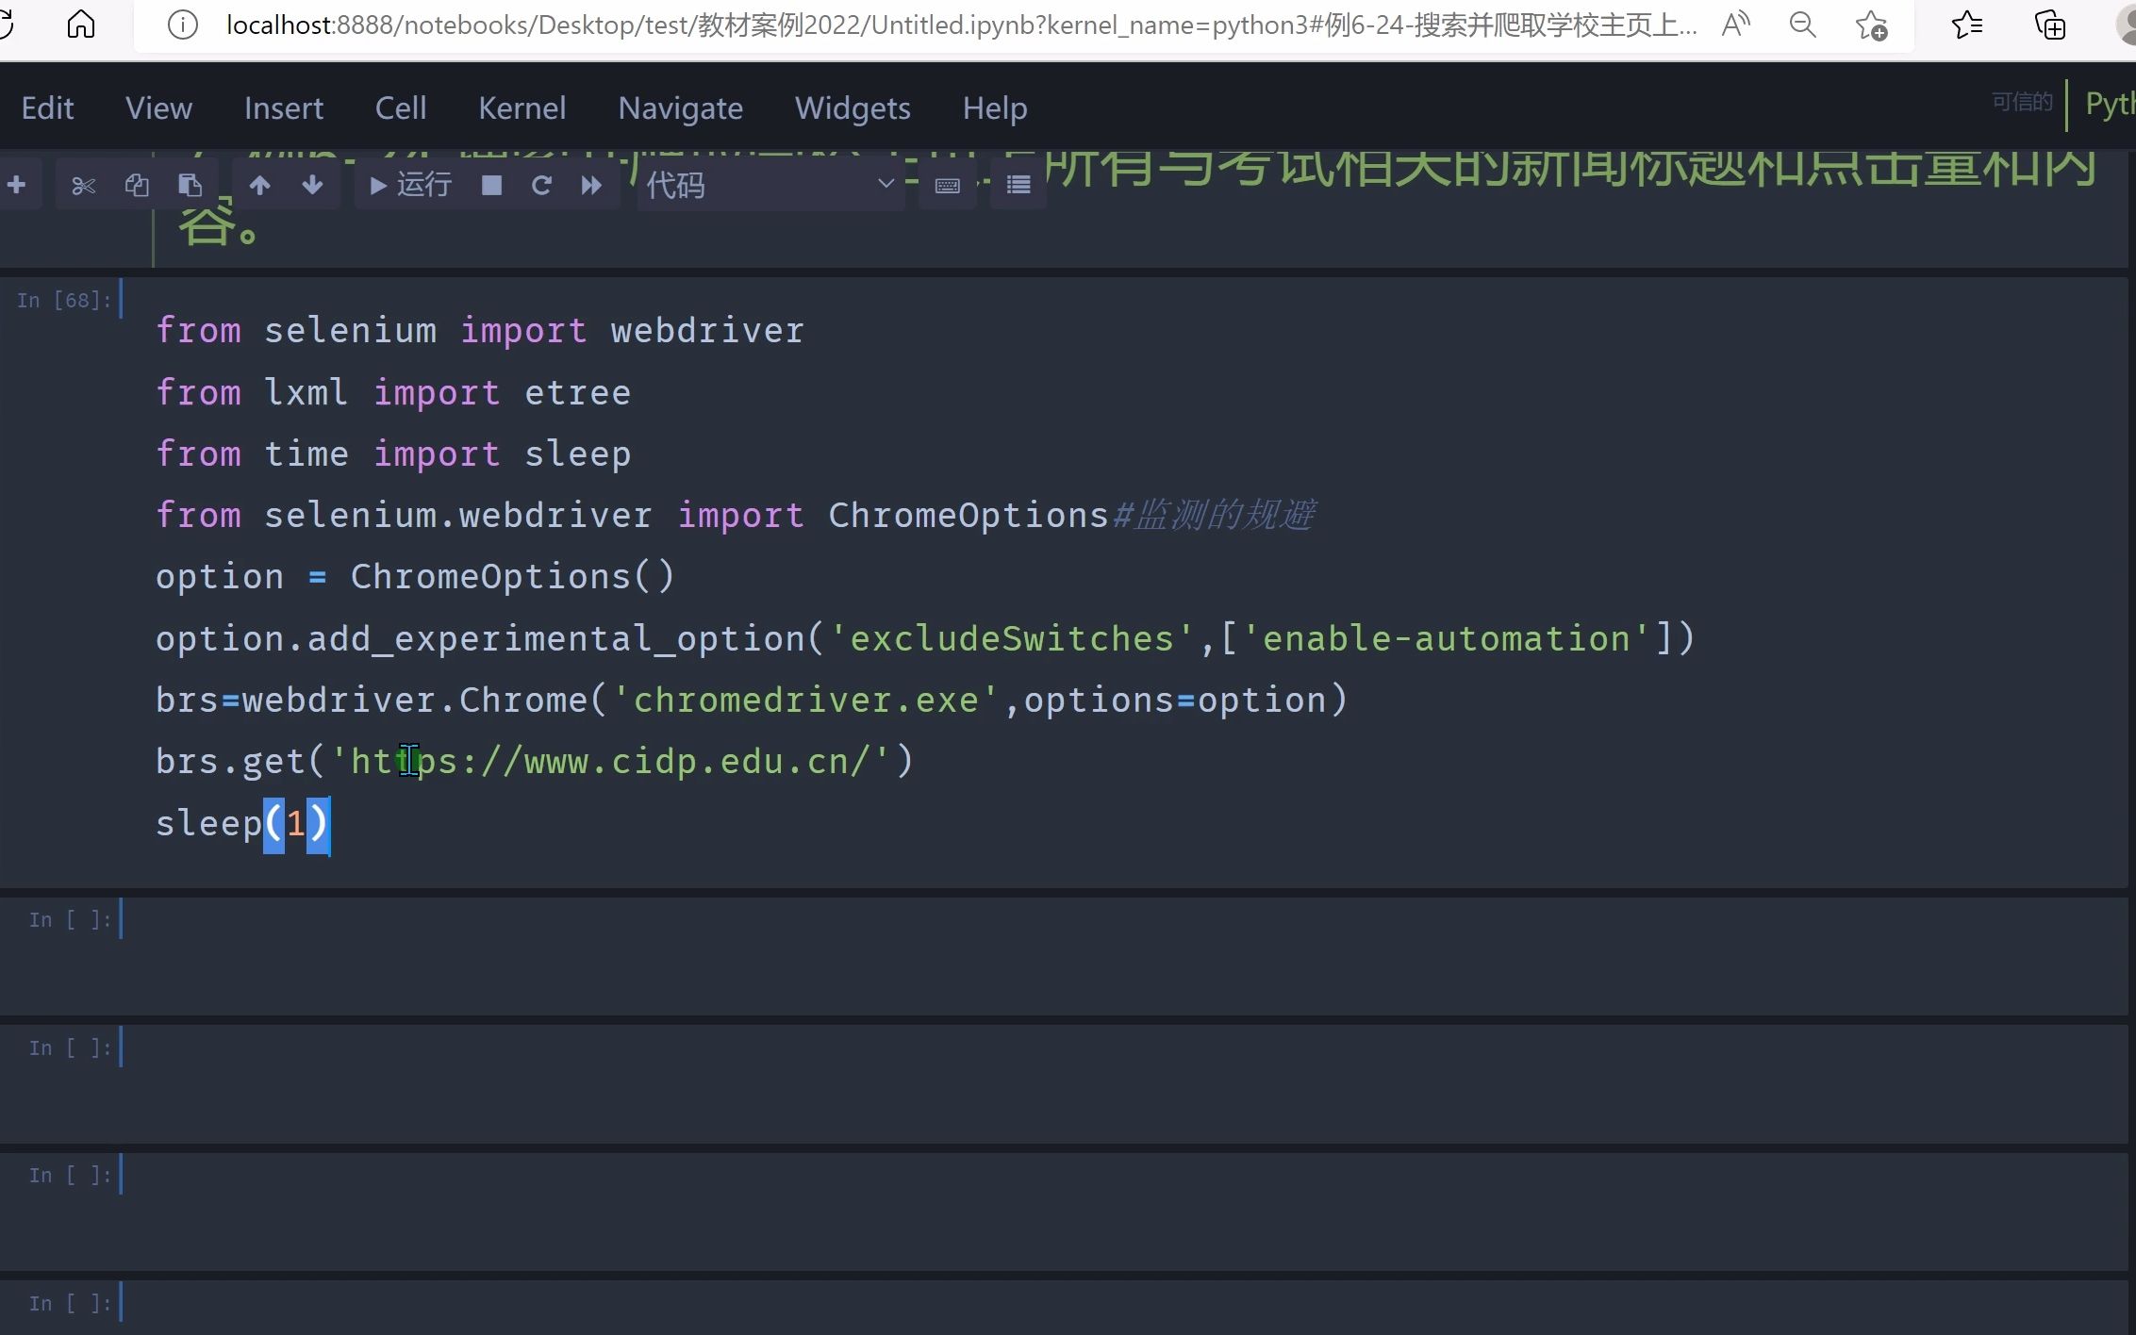Click the 'chromedriver.exe' string in code
Image resolution: width=2136 pixels, height=1335 pixels.
click(806, 700)
